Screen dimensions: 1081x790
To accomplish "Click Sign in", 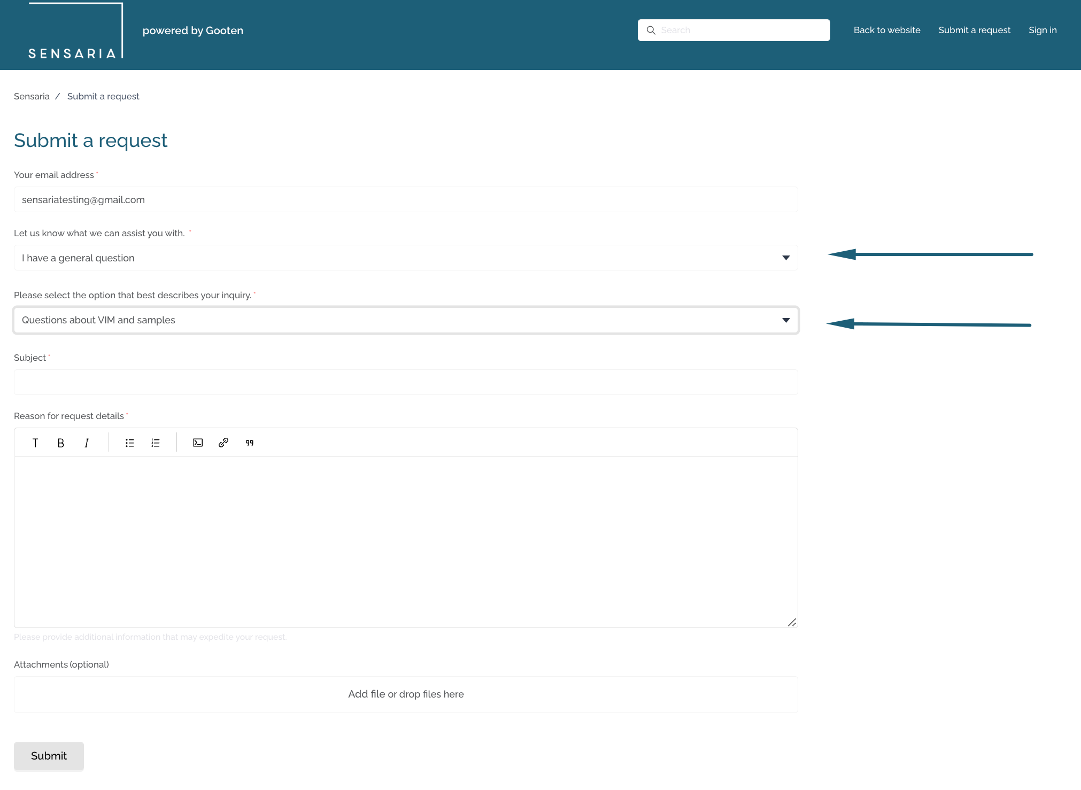I will coord(1043,30).
